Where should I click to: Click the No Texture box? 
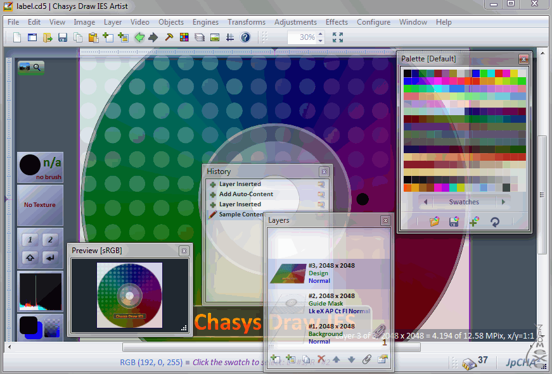(x=40, y=205)
